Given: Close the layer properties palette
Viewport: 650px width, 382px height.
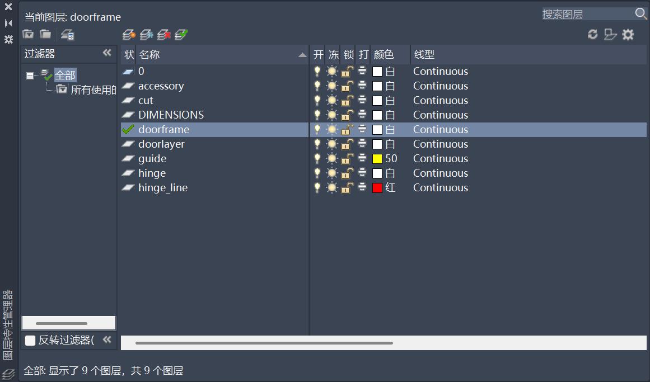Looking at the screenshot, I should [x=8, y=7].
